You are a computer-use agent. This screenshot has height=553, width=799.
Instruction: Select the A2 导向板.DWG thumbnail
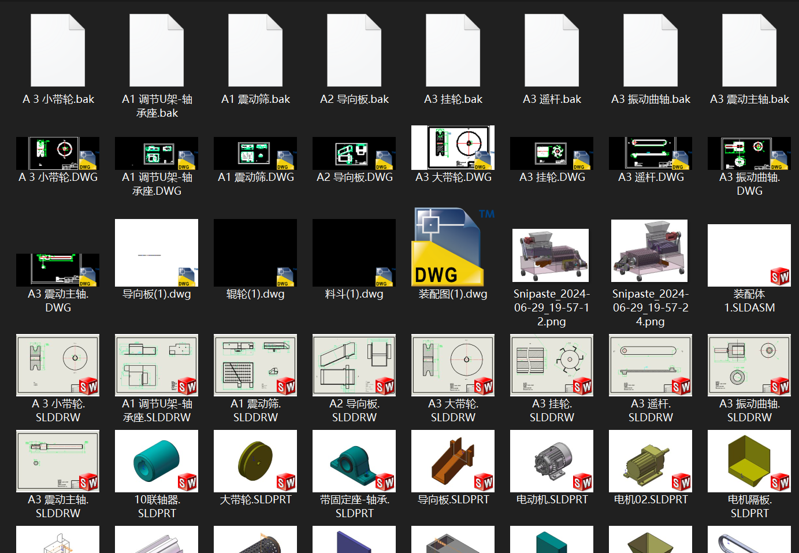[x=354, y=153]
